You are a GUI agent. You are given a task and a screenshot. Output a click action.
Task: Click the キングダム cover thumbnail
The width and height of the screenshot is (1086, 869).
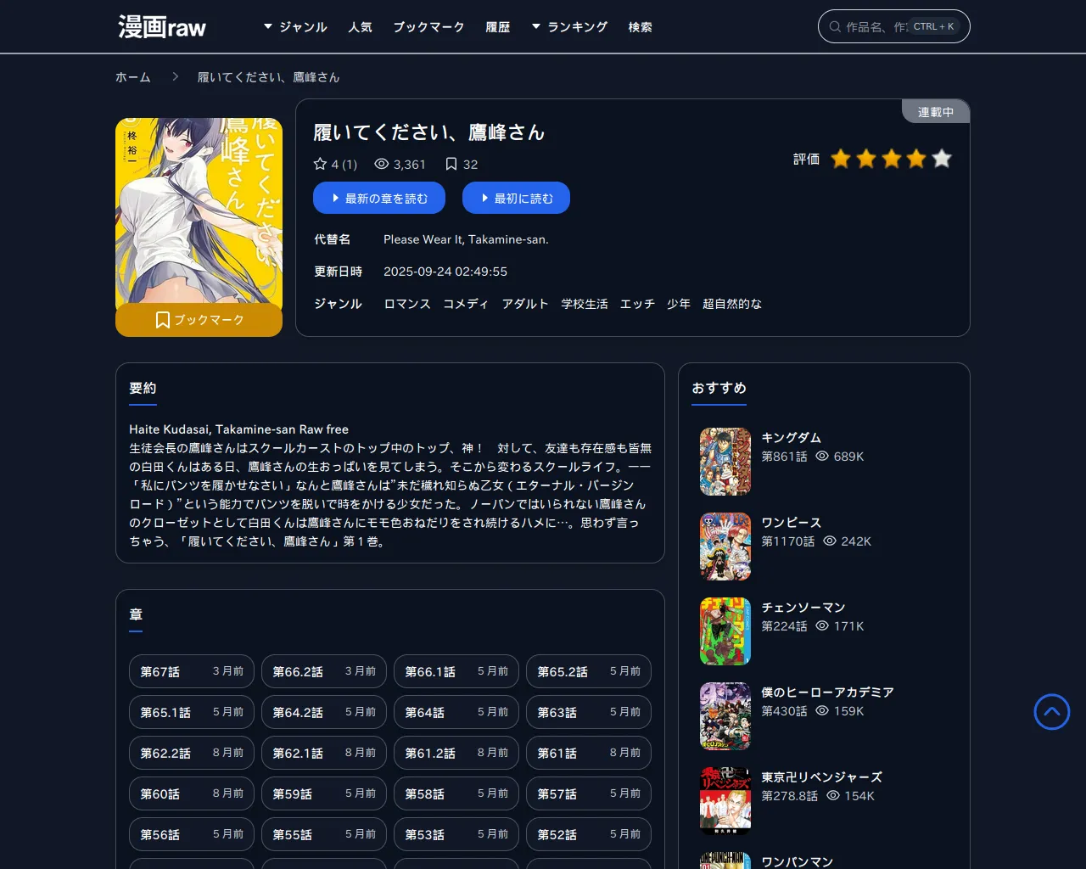coord(725,462)
